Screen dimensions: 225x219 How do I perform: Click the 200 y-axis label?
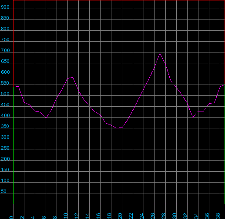click(x=5, y=159)
